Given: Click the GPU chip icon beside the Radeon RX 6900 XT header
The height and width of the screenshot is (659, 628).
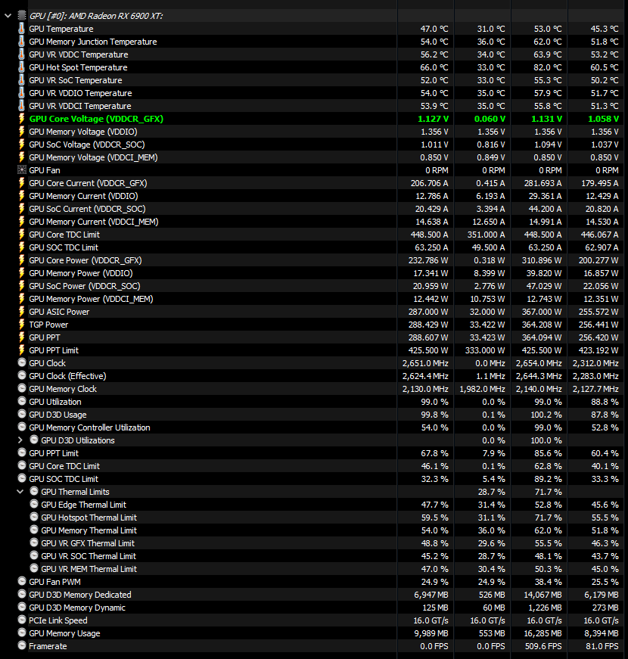Looking at the screenshot, I should coord(22,16).
